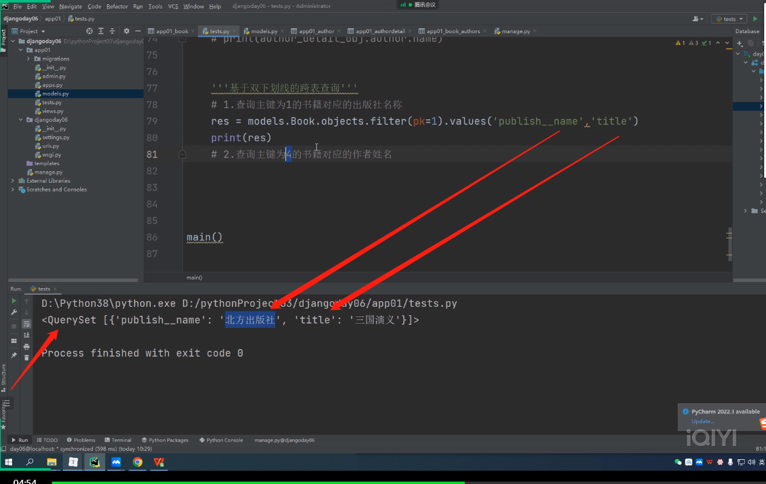Click the Stop process square icon

pyautogui.click(x=14, y=326)
